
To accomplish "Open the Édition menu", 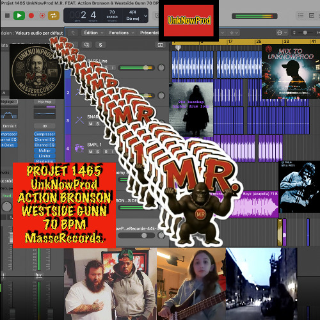I will (x=93, y=33).
